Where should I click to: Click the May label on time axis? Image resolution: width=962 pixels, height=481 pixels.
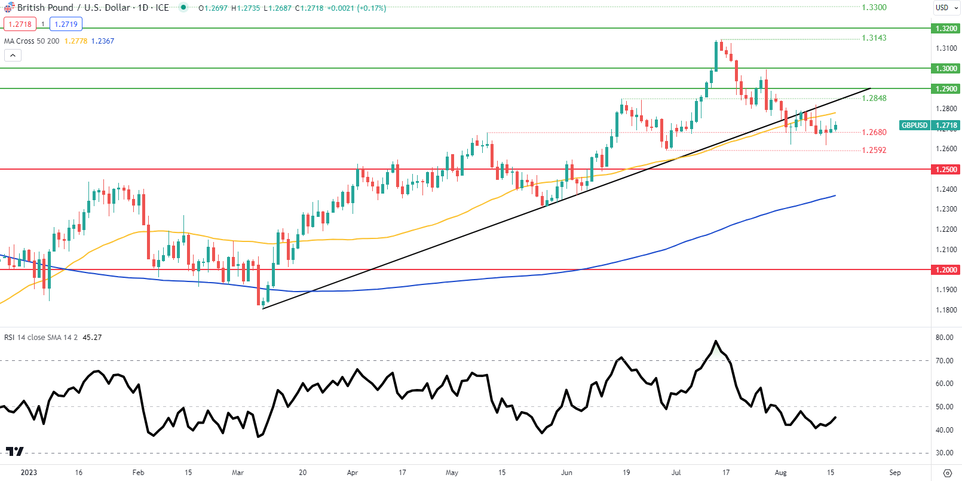(452, 473)
